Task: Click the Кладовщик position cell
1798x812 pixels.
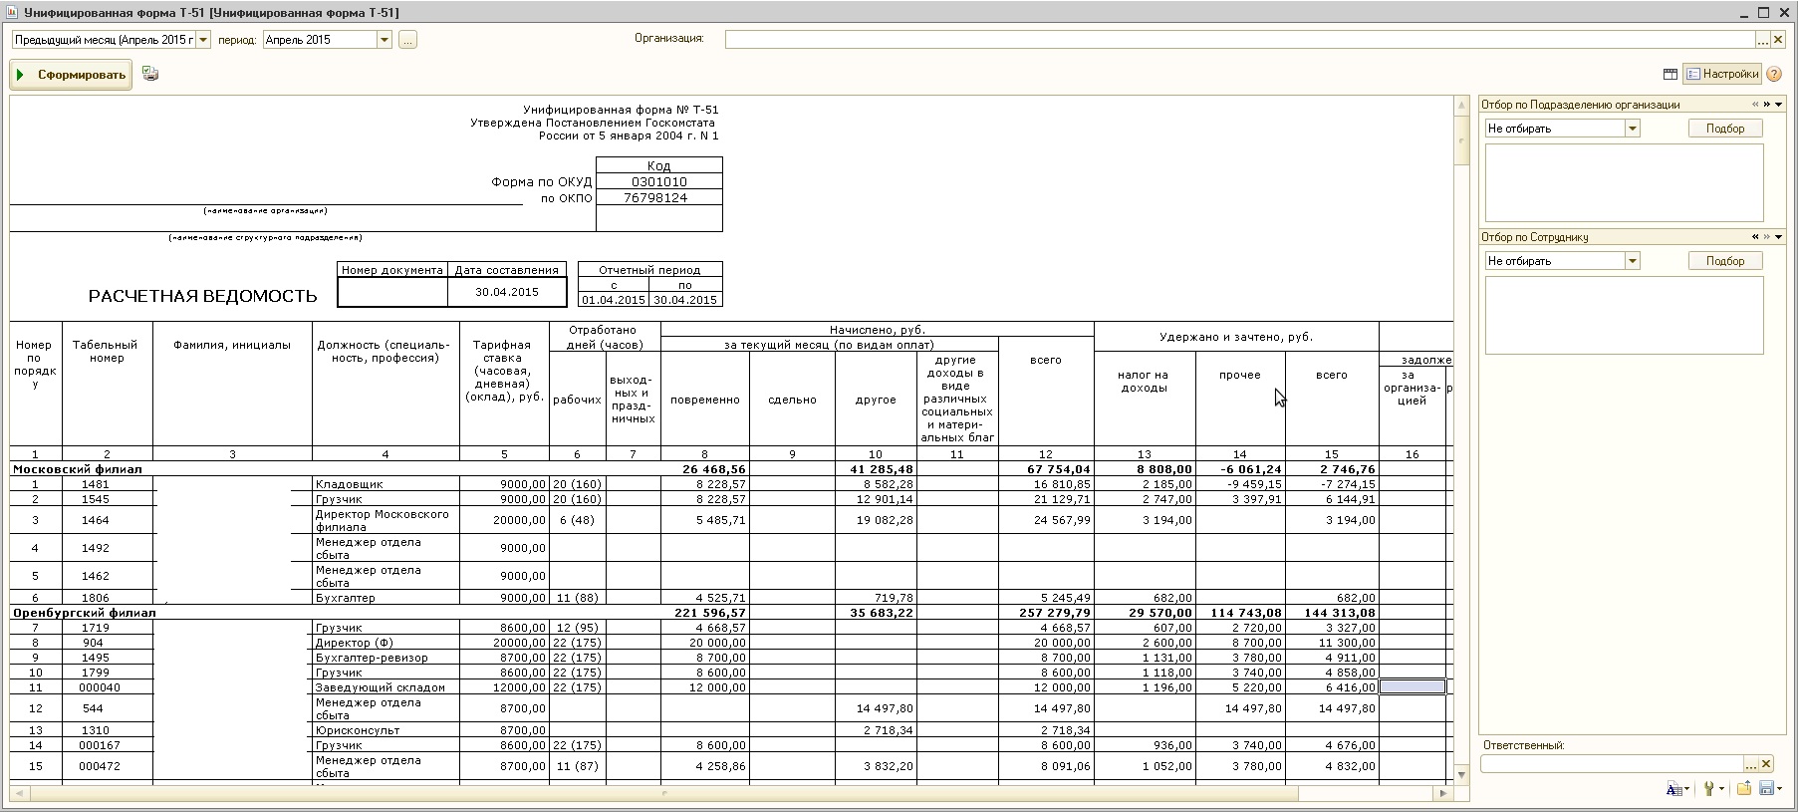Action: point(385,484)
